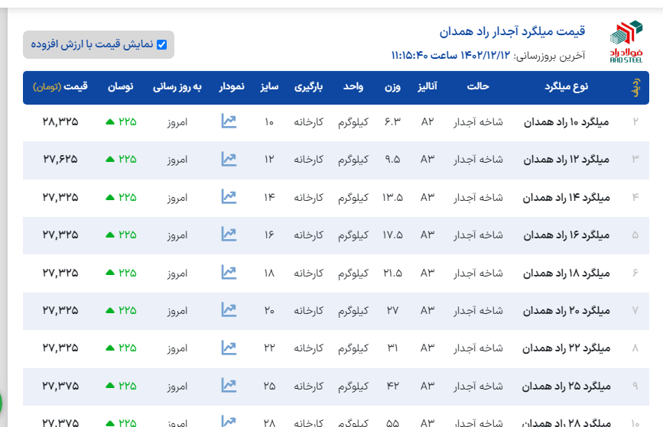Open chart icon for میلگرد 16 راد همدان
This screenshot has width=663, height=427.
point(229,235)
